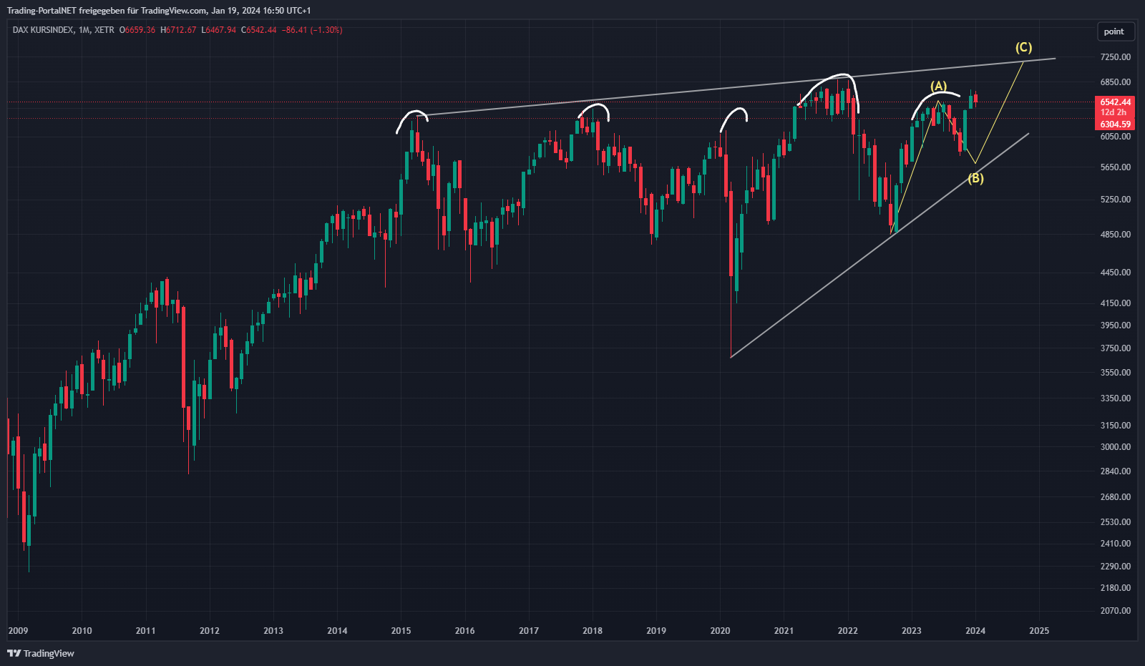Select the yellow (B) wave label
Image resolution: width=1145 pixels, height=666 pixels.
pos(975,178)
